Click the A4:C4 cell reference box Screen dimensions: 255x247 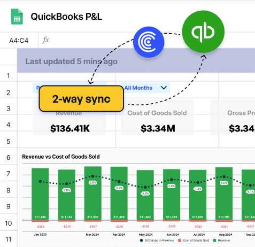coord(19,41)
